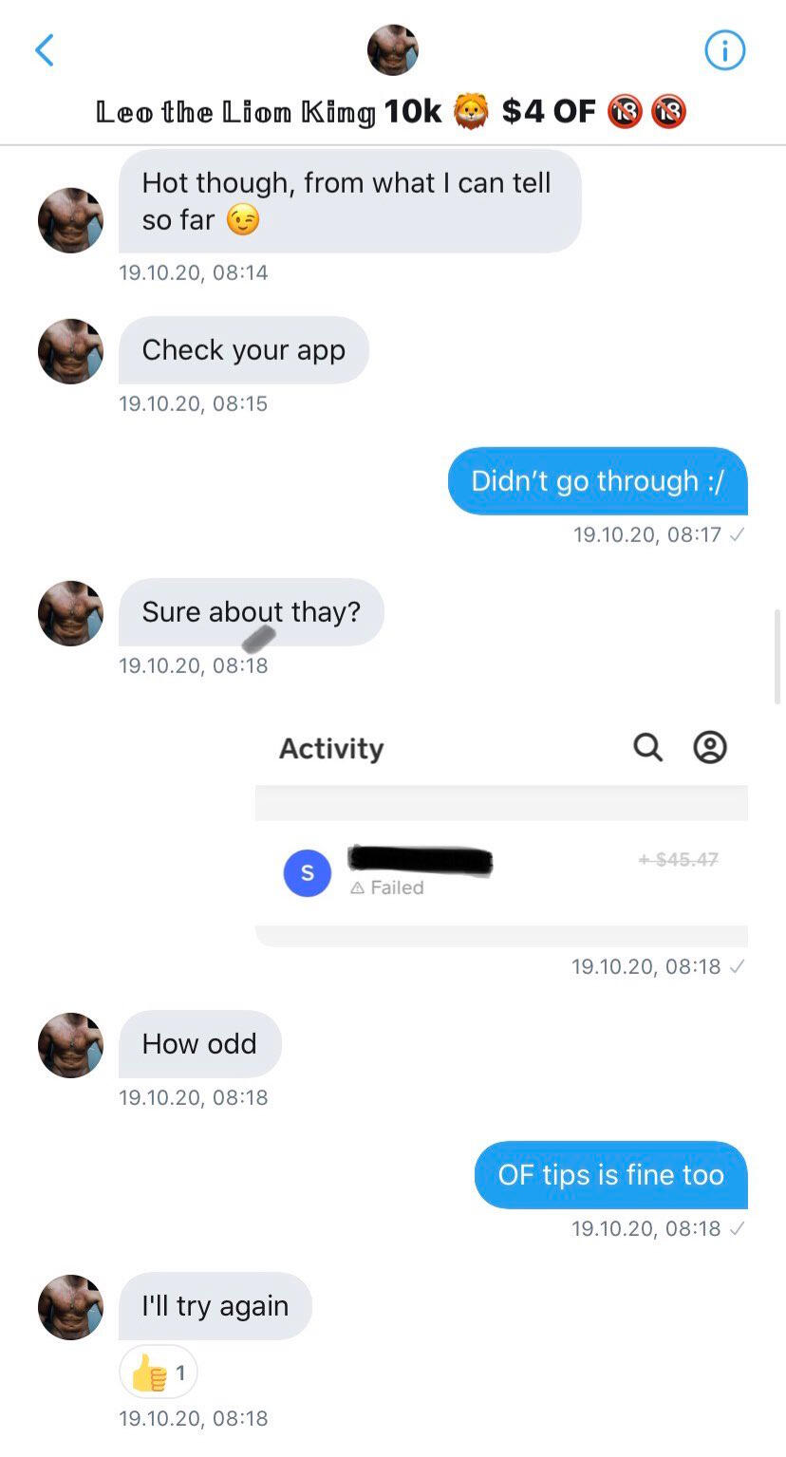The height and width of the screenshot is (1457, 786).
Task: Open the conversation info icon
Action: [x=725, y=50]
